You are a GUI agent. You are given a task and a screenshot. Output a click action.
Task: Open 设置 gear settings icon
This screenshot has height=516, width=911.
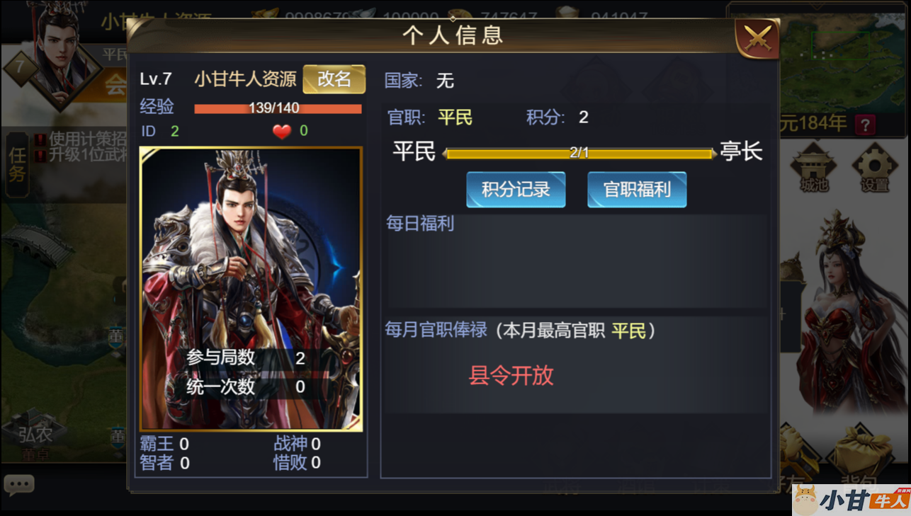(875, 167)
